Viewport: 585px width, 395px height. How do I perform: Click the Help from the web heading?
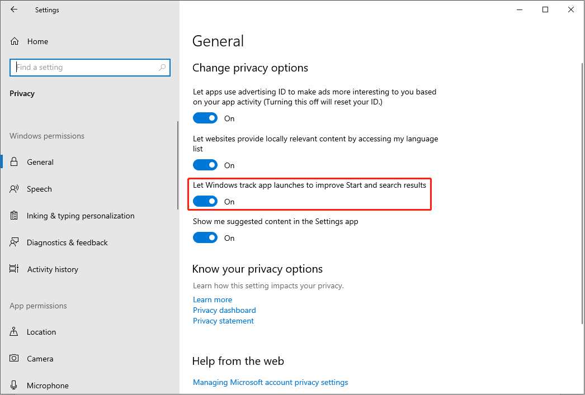point(238,361)
